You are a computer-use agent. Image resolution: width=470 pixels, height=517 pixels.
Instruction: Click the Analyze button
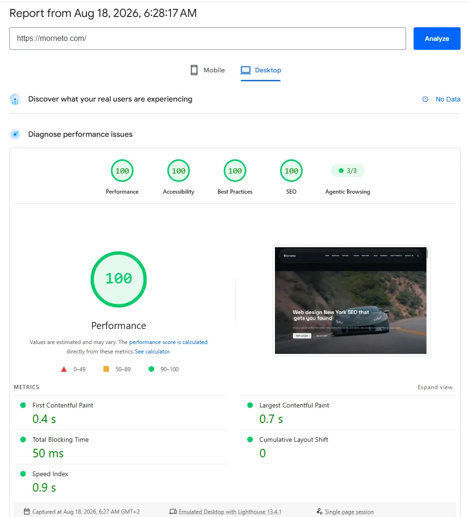click(437, 39)
